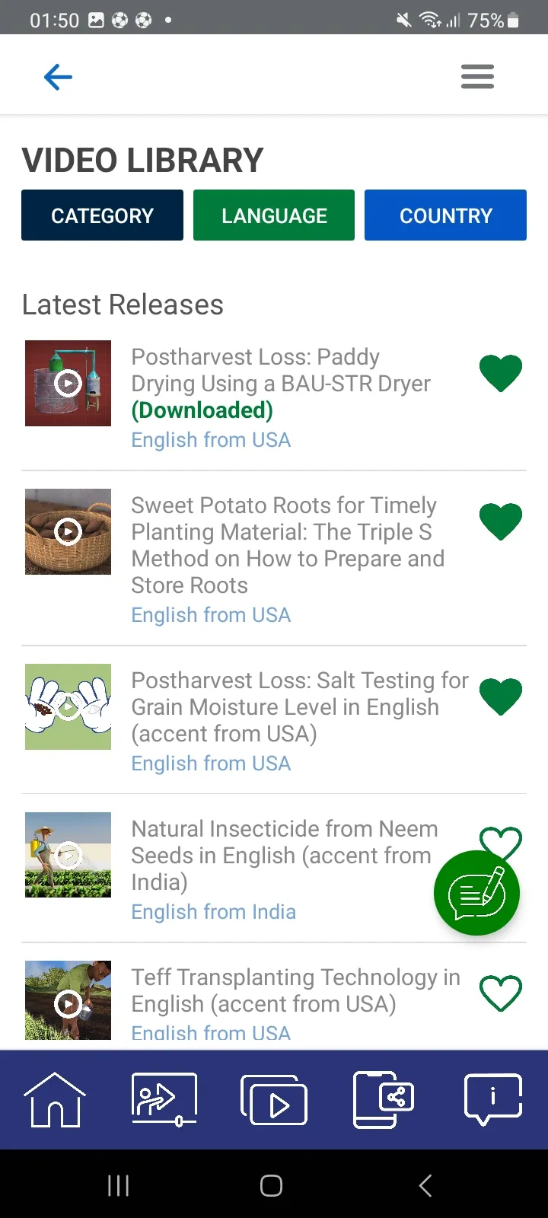Open the info speech bubble icon
This screenshot has height=1218, width=548.
coord(493,1100)
